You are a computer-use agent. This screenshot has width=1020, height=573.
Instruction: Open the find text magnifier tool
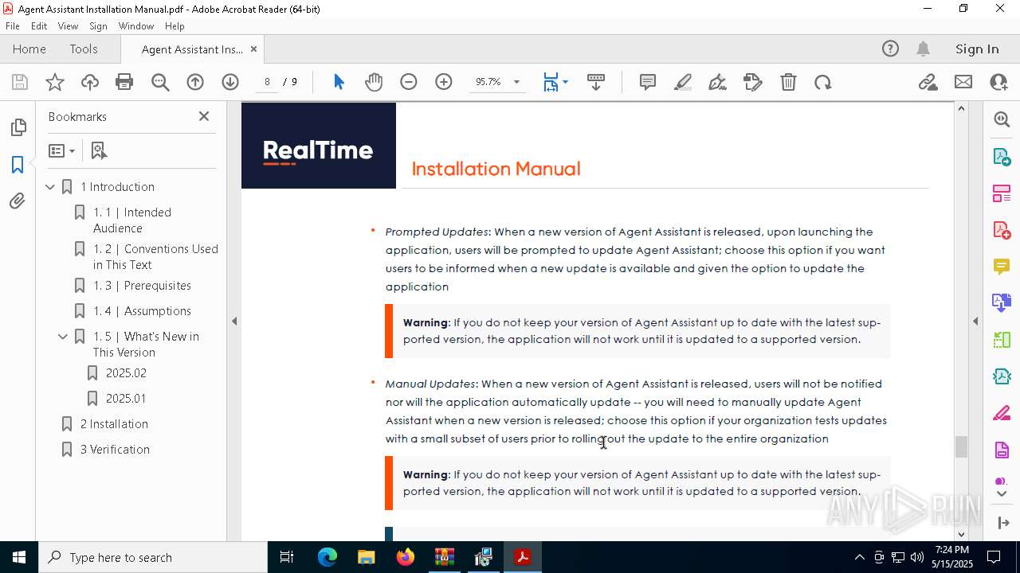point(160,82)
